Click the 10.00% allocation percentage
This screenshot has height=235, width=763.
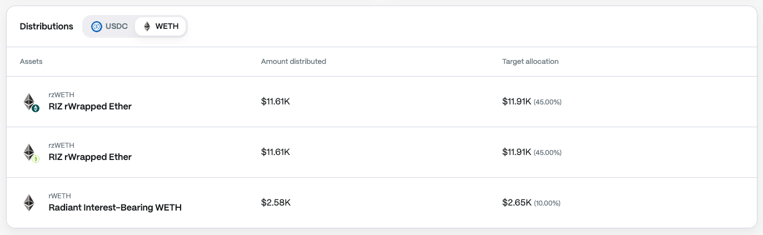[547, 203]
